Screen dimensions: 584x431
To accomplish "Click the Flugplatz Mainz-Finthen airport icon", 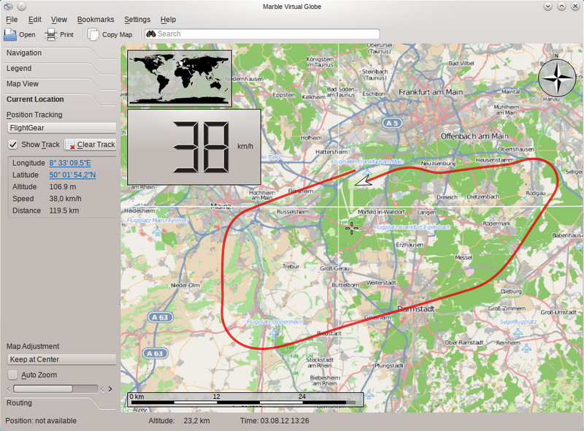I will [x=158, y=232].
